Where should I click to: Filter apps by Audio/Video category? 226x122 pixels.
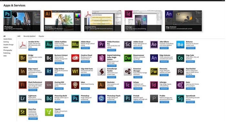coord(8,39)
